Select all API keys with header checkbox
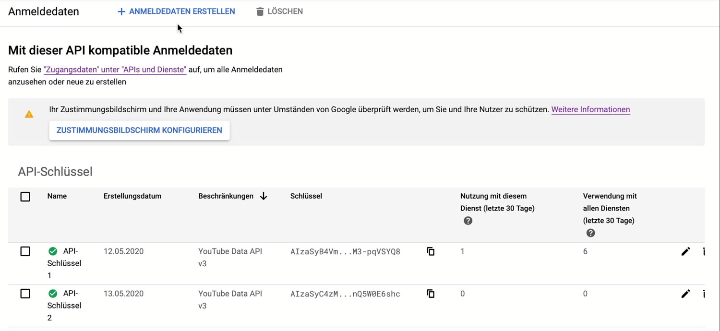This screenshot has height=331, width=720. (25, 197)
